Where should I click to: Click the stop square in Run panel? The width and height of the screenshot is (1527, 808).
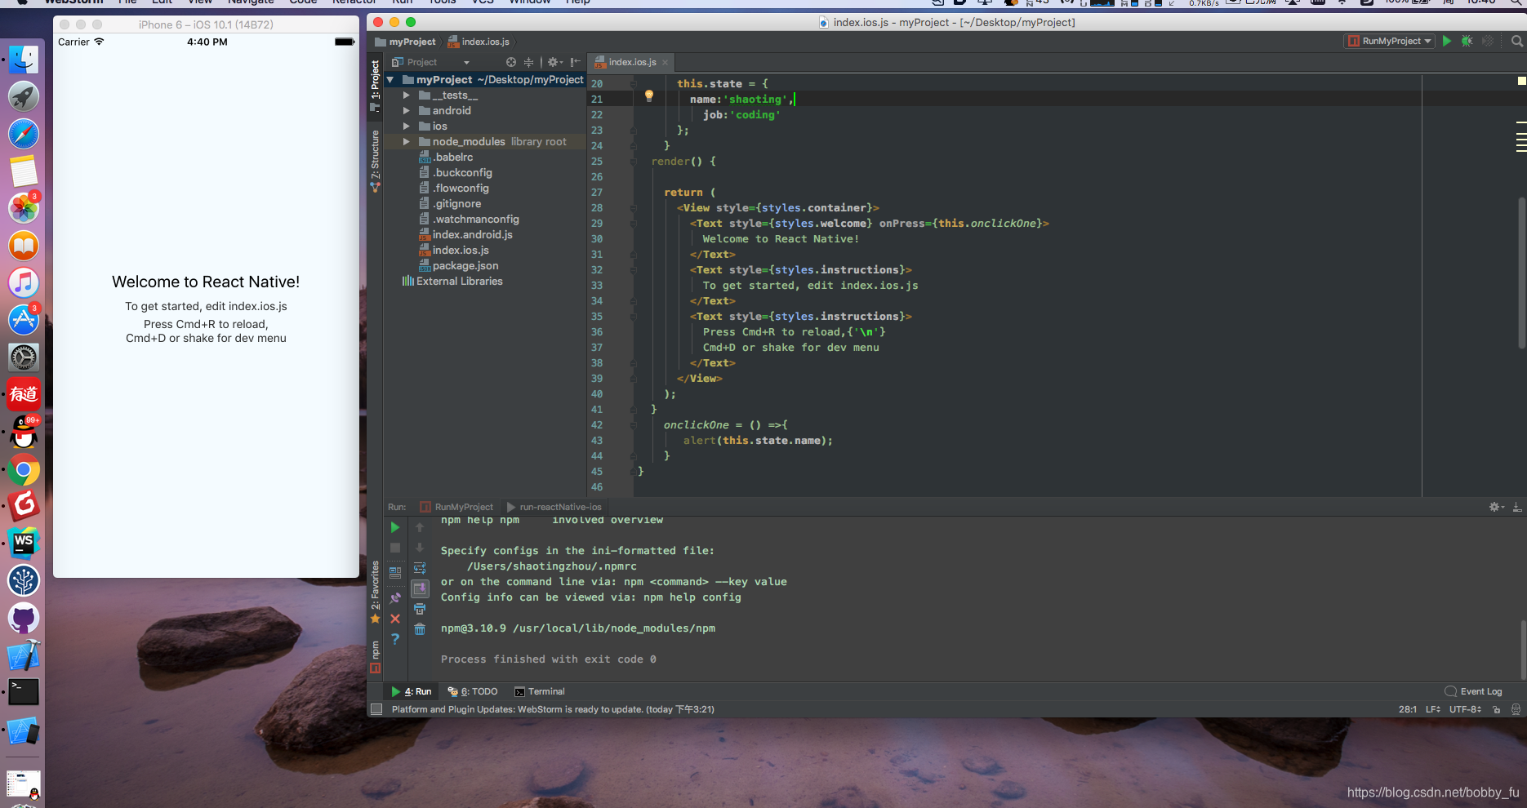pos(395,548)
